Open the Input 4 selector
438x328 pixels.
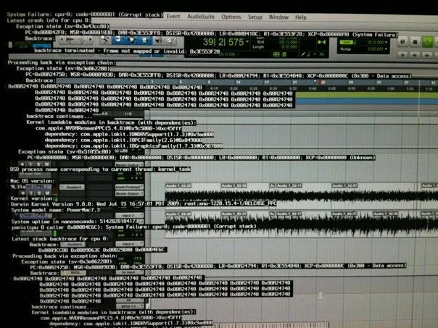coord(129,244)
